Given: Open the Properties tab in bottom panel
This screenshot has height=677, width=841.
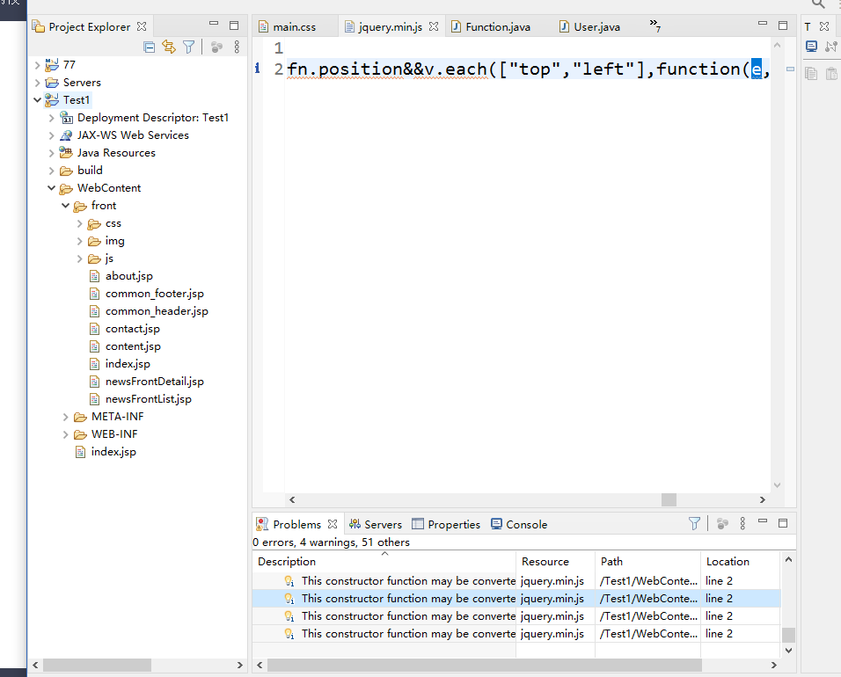Looking at the screenshot, I should 446,524.
